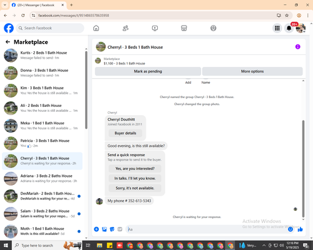The height and width of the screenshot is (250, 313).
Task: Open DesMariah 2 Beds 1 Bath House chat
Action: (43, 196)
